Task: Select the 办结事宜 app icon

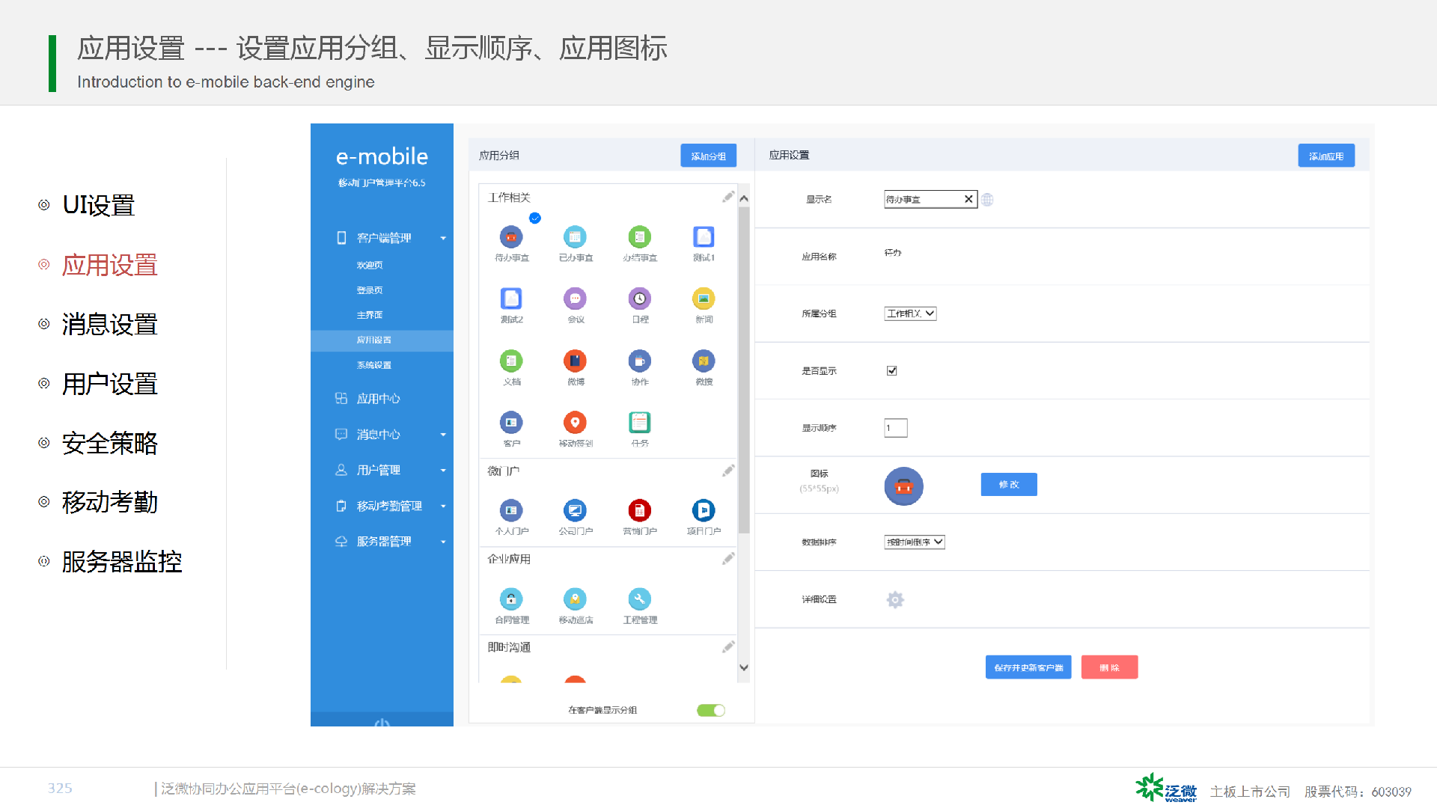Action: [x=639, y=237]
